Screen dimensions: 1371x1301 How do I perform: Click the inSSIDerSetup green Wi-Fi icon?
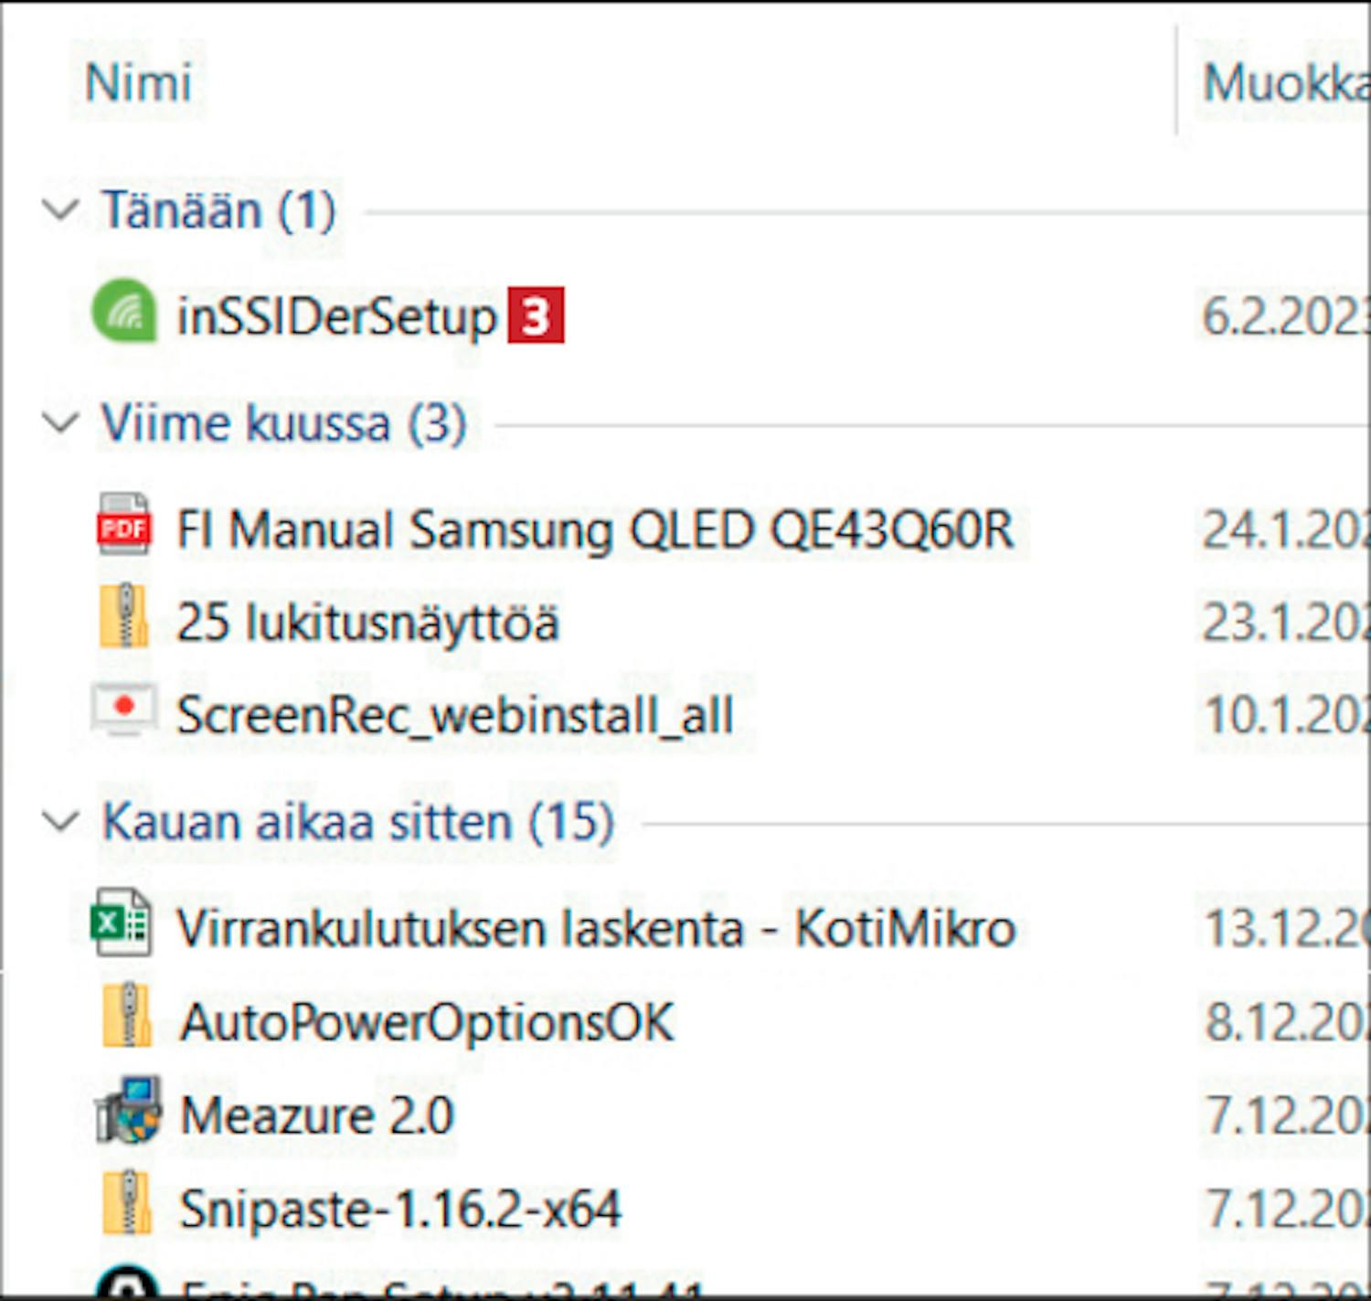coord(124,311)
